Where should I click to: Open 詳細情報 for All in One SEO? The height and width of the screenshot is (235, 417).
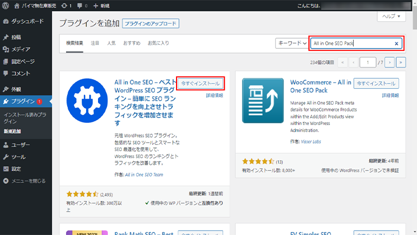214,95
